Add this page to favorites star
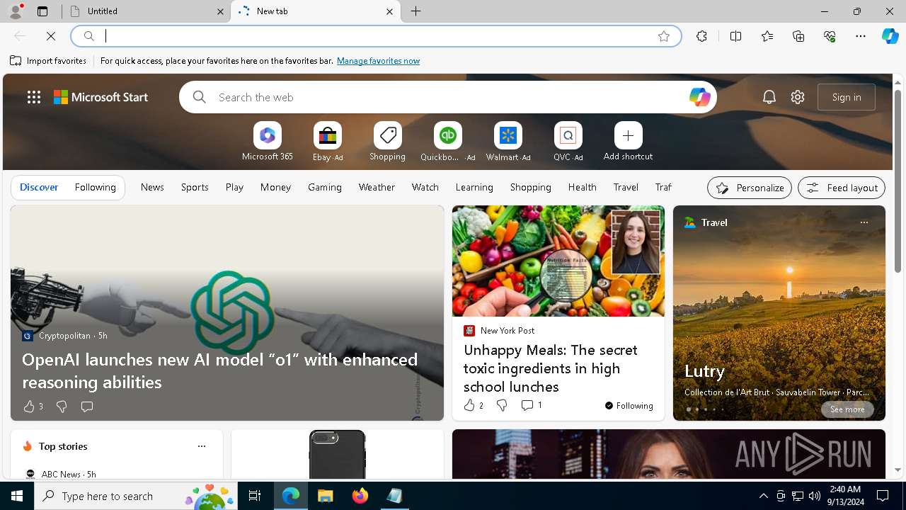The width and height of the screenshot is (906, 510). [x=664, y=36]
